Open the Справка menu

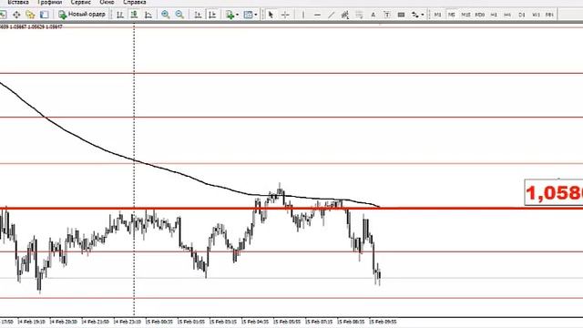134,2
